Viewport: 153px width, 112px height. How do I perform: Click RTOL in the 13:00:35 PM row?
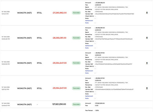click(x=39, y=63)
